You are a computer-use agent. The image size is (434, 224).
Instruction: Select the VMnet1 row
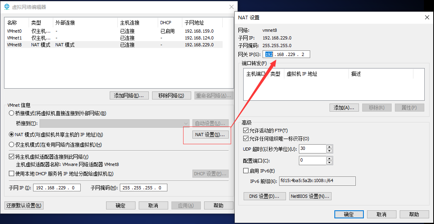tap(115, 38)
